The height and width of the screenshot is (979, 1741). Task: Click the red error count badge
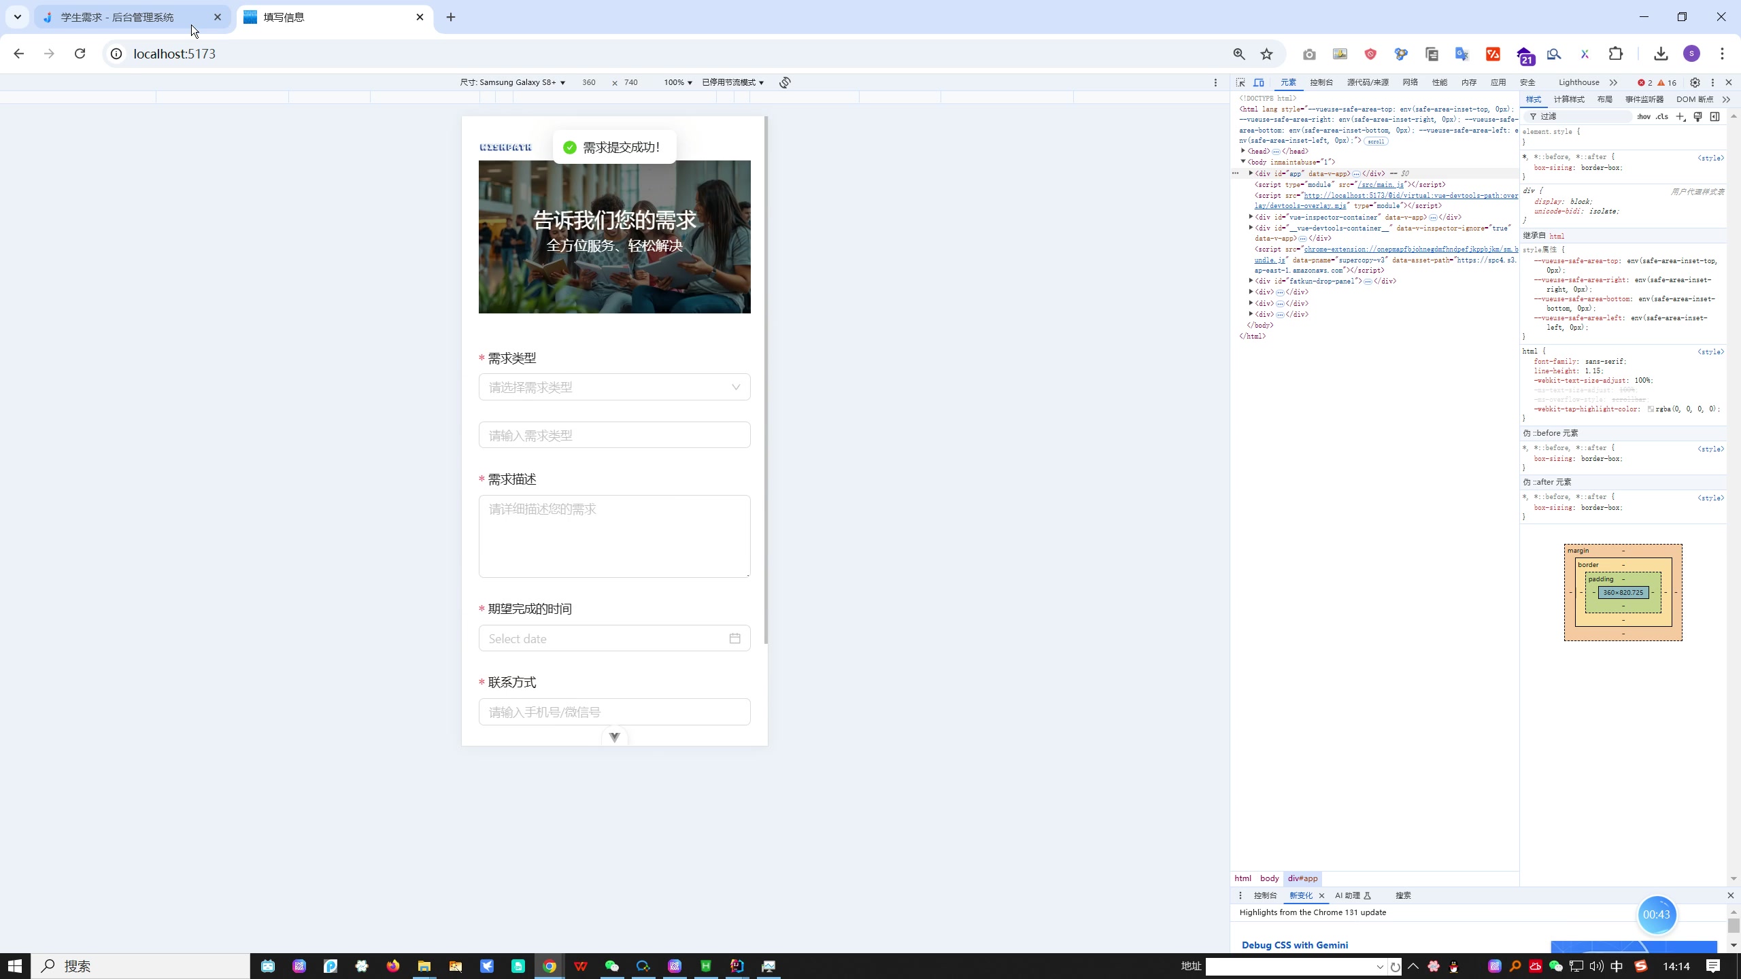coord(1644,82)
